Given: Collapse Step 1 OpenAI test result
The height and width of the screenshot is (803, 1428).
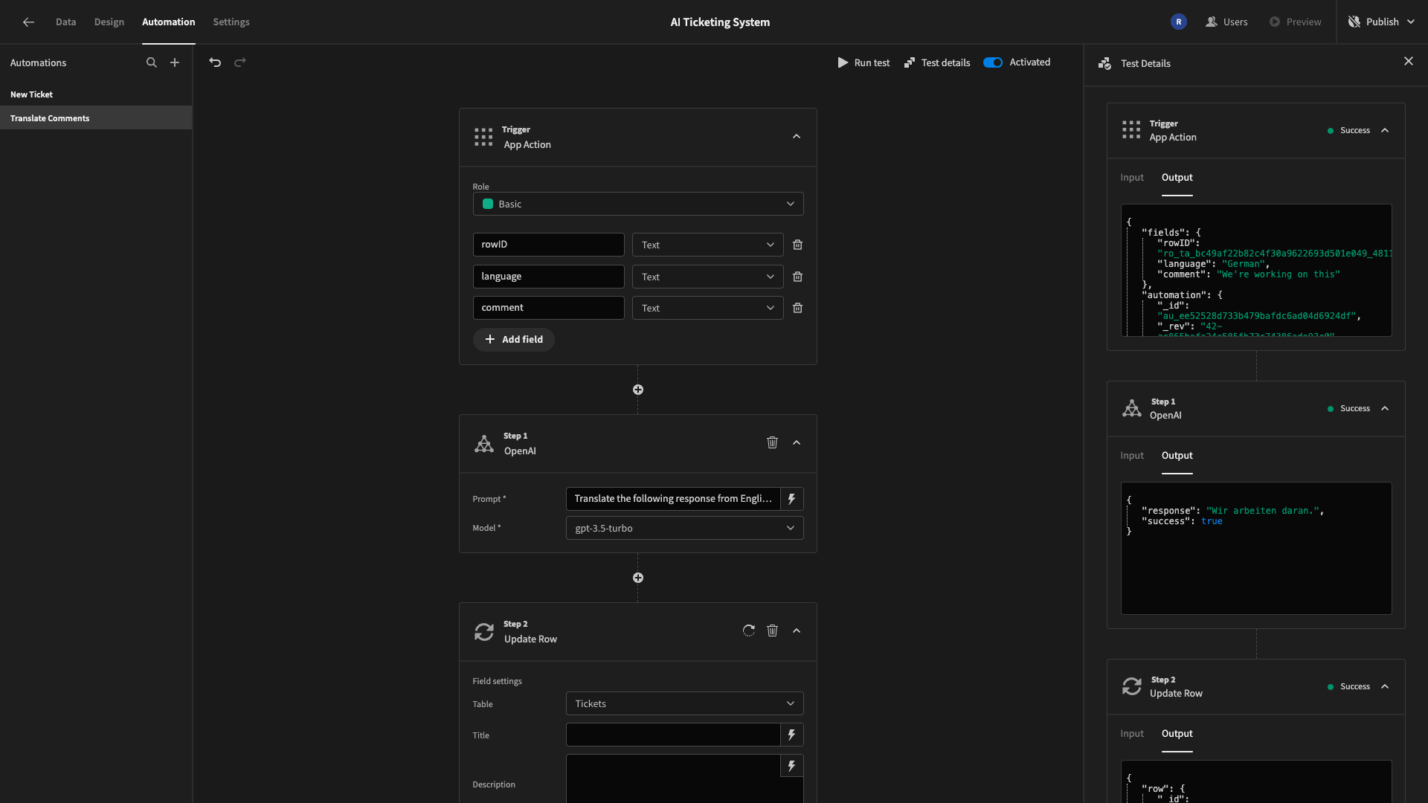Looking at the screenshot, I should 1385,409.
